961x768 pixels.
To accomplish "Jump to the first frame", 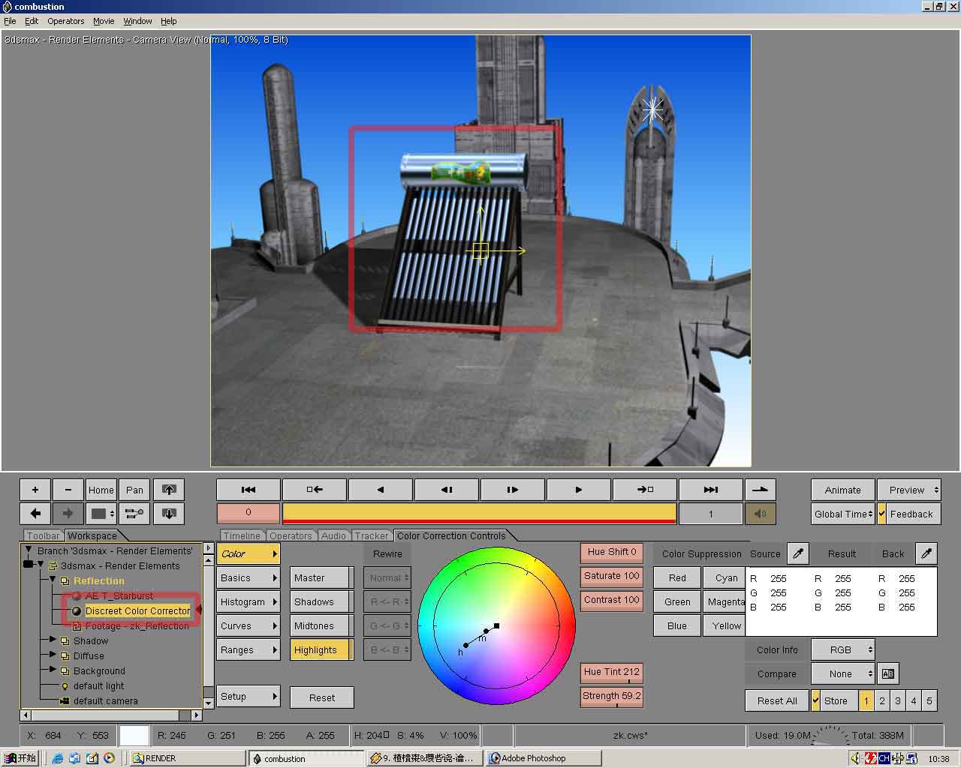I will (x=249, y=490).
